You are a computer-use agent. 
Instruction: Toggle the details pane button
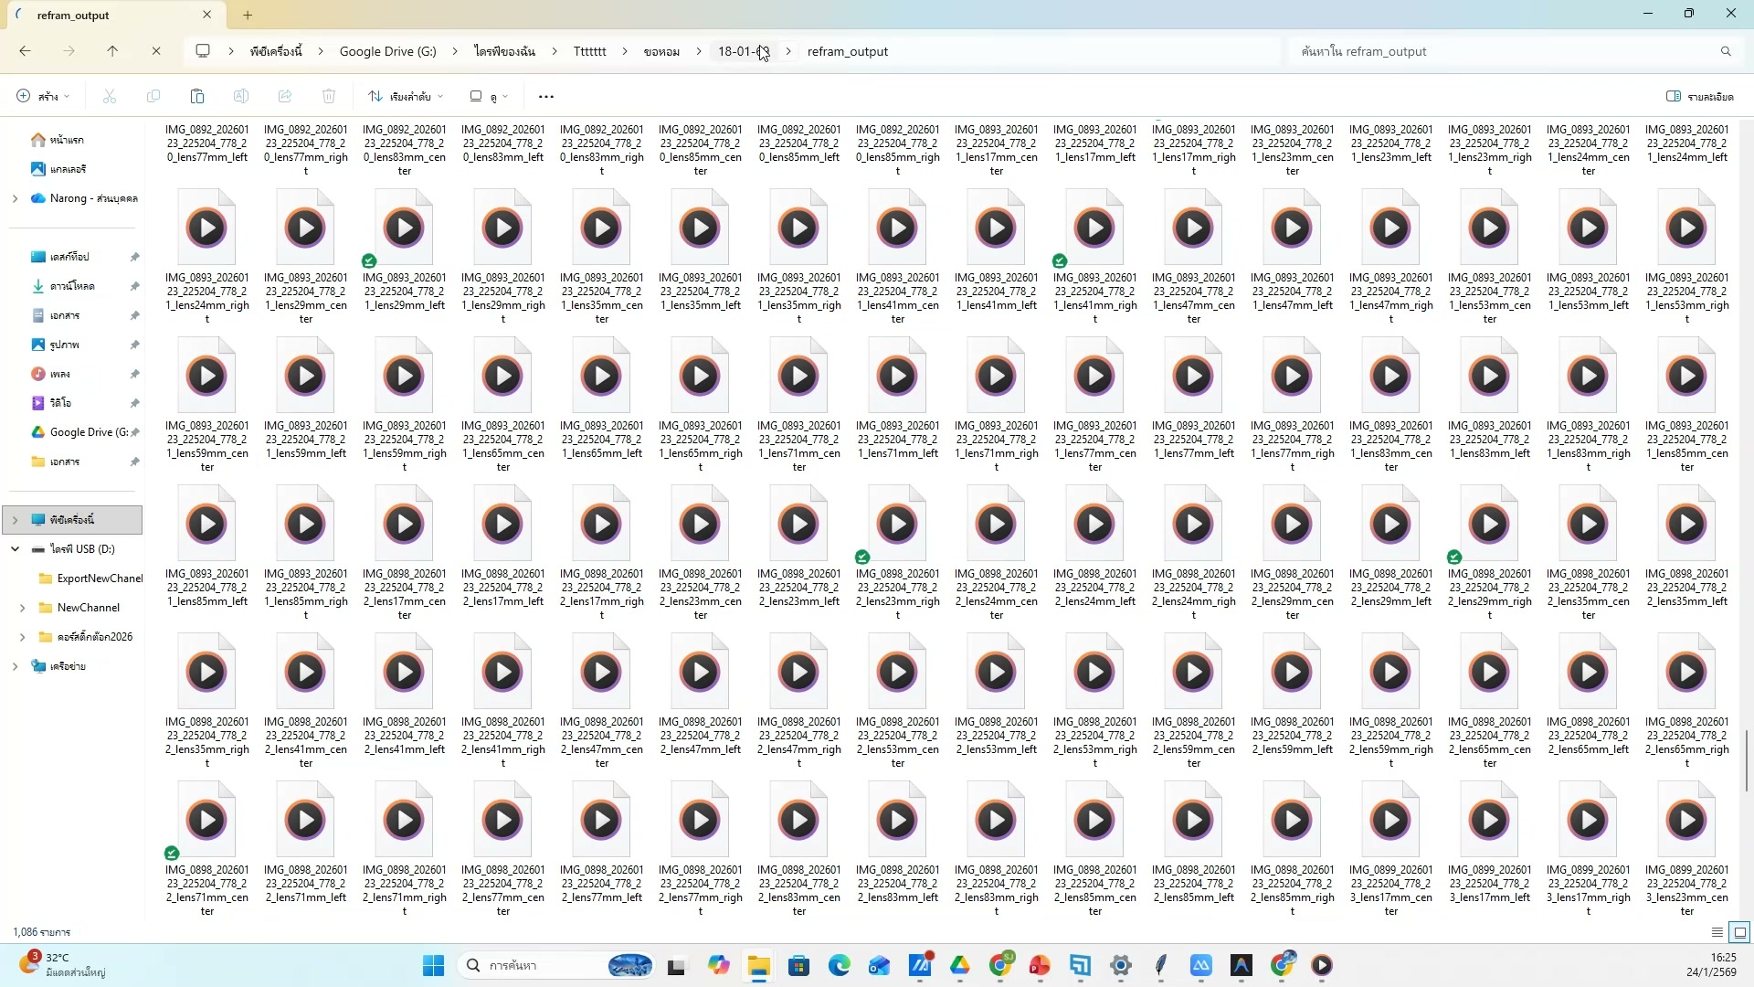pos(1699,96)
